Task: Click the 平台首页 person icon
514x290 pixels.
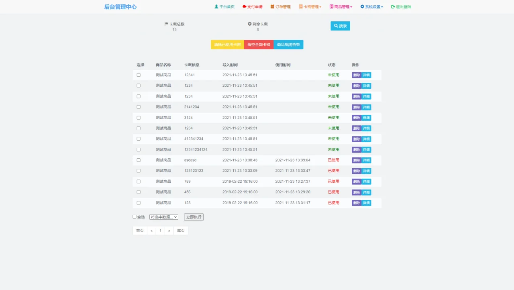Action: click(x=217, y=6)
